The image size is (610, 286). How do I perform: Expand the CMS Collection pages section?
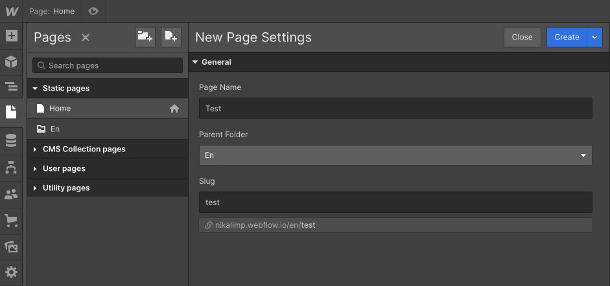[36, 149]
